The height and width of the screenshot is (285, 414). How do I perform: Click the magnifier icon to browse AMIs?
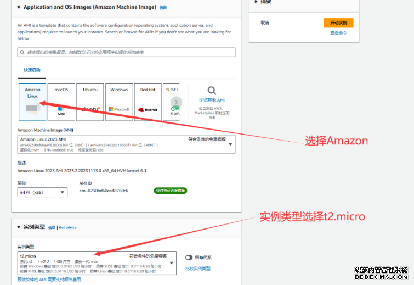212,91
